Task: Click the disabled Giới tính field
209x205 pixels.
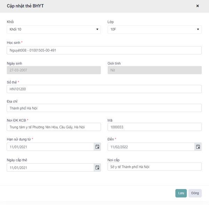Action: tap(154, 70)
